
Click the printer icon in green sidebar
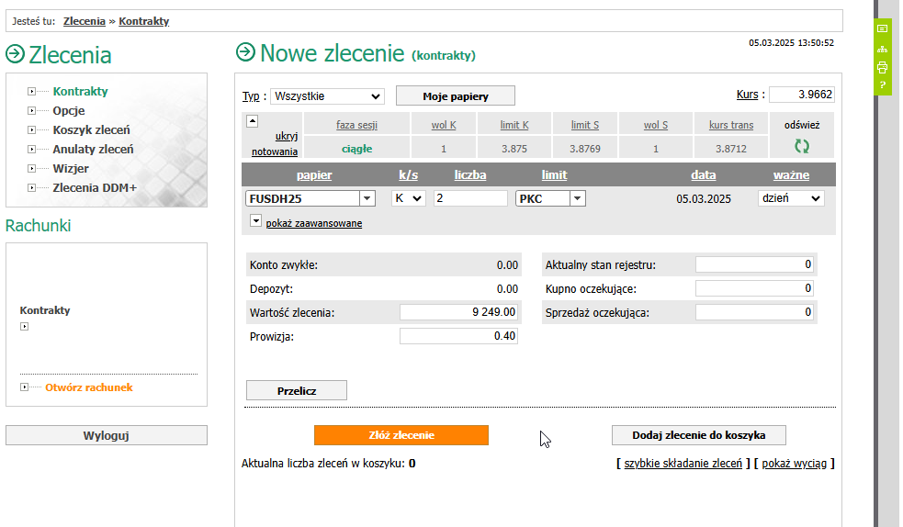[882, 67]
